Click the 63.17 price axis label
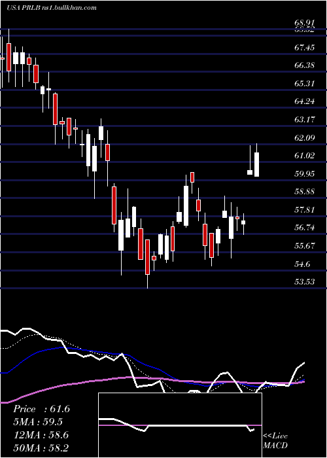 tap(305, 120)
